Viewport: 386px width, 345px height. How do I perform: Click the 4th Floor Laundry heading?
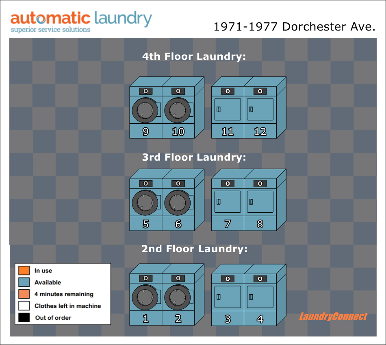194,57
